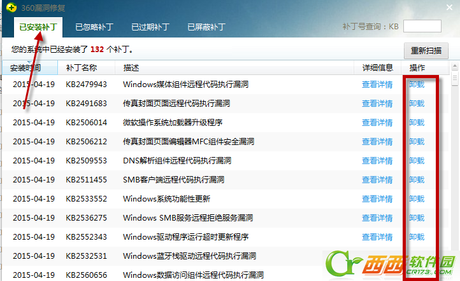
Task: Click the 详细信息 column header
Action: pos(378,68)
